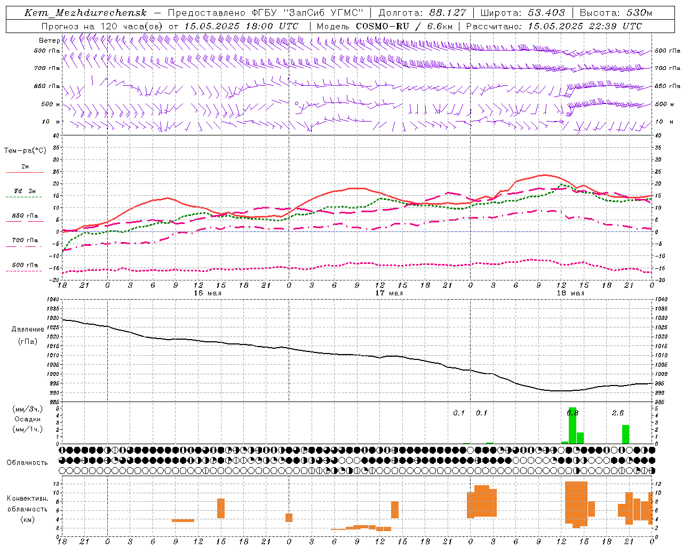Screen dimensions: 683x546
Task: Click the red line sample under 2м legend
Action: pos(25,172)
